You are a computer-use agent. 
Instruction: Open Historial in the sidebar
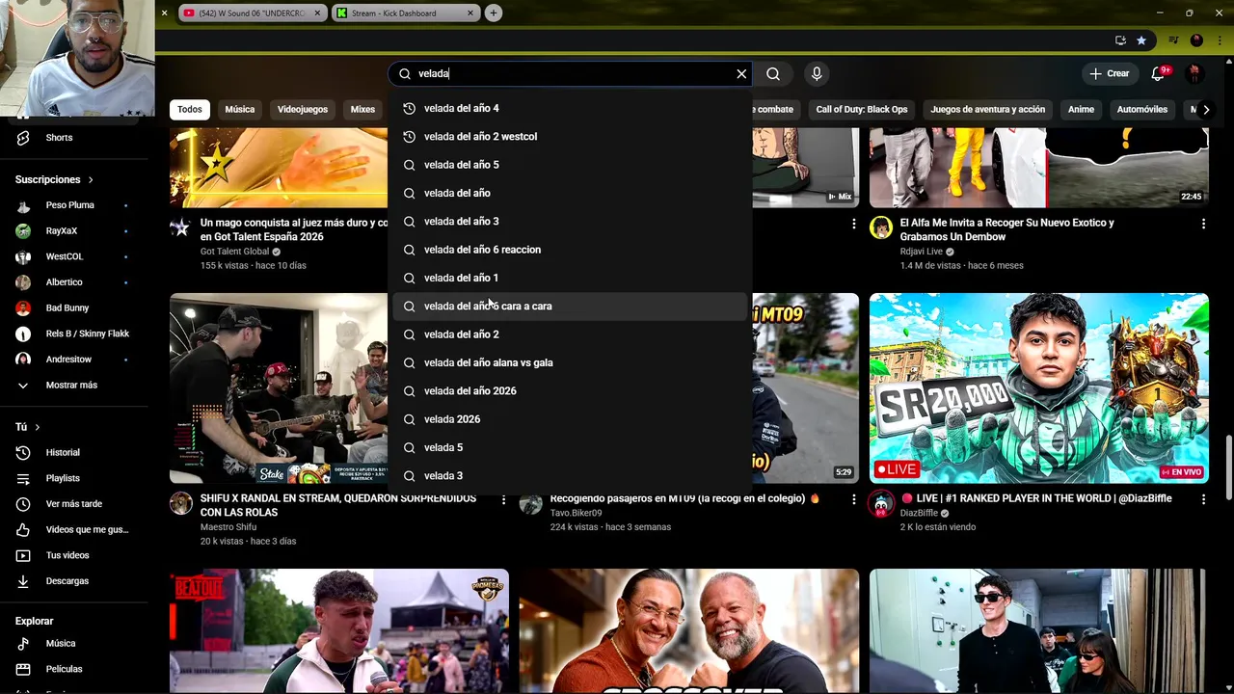click(74, 453)
